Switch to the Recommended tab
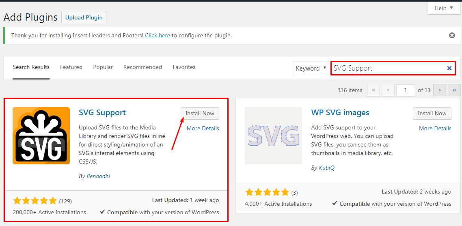The height and width of the screenshot is (226, 462). pyautogui.click(x=142, y=67)
